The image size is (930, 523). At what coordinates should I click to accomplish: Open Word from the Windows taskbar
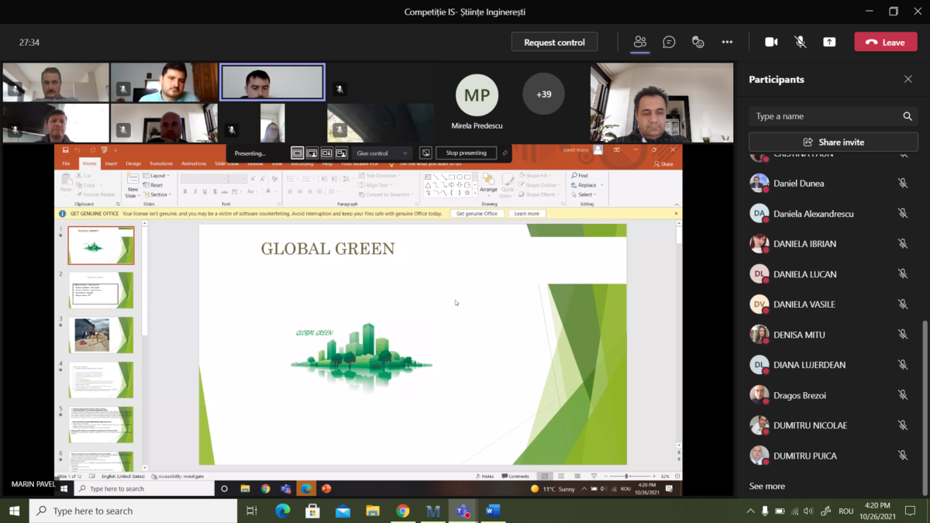(x=492, y=511)
